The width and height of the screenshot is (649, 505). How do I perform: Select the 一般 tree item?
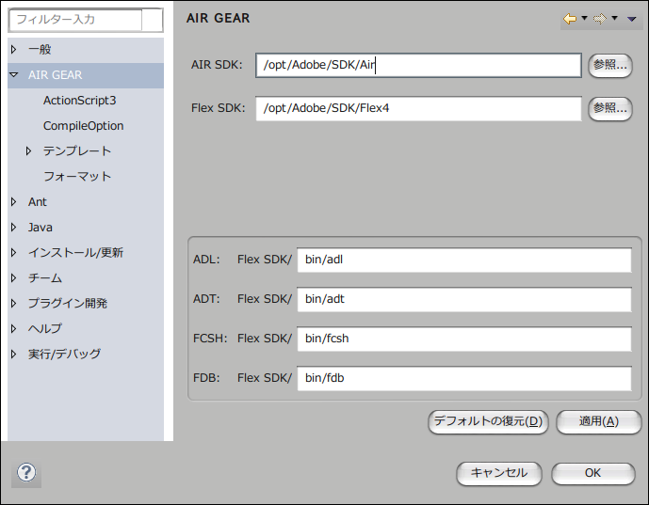coord(40,50)
